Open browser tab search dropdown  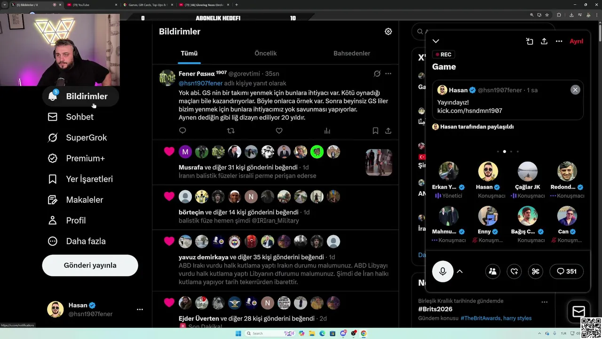click(4, 5)
